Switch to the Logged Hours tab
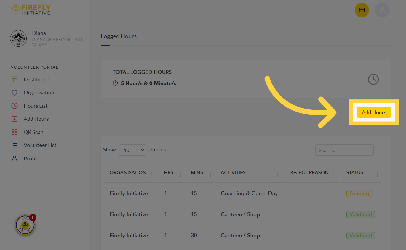 coord(119,36)
